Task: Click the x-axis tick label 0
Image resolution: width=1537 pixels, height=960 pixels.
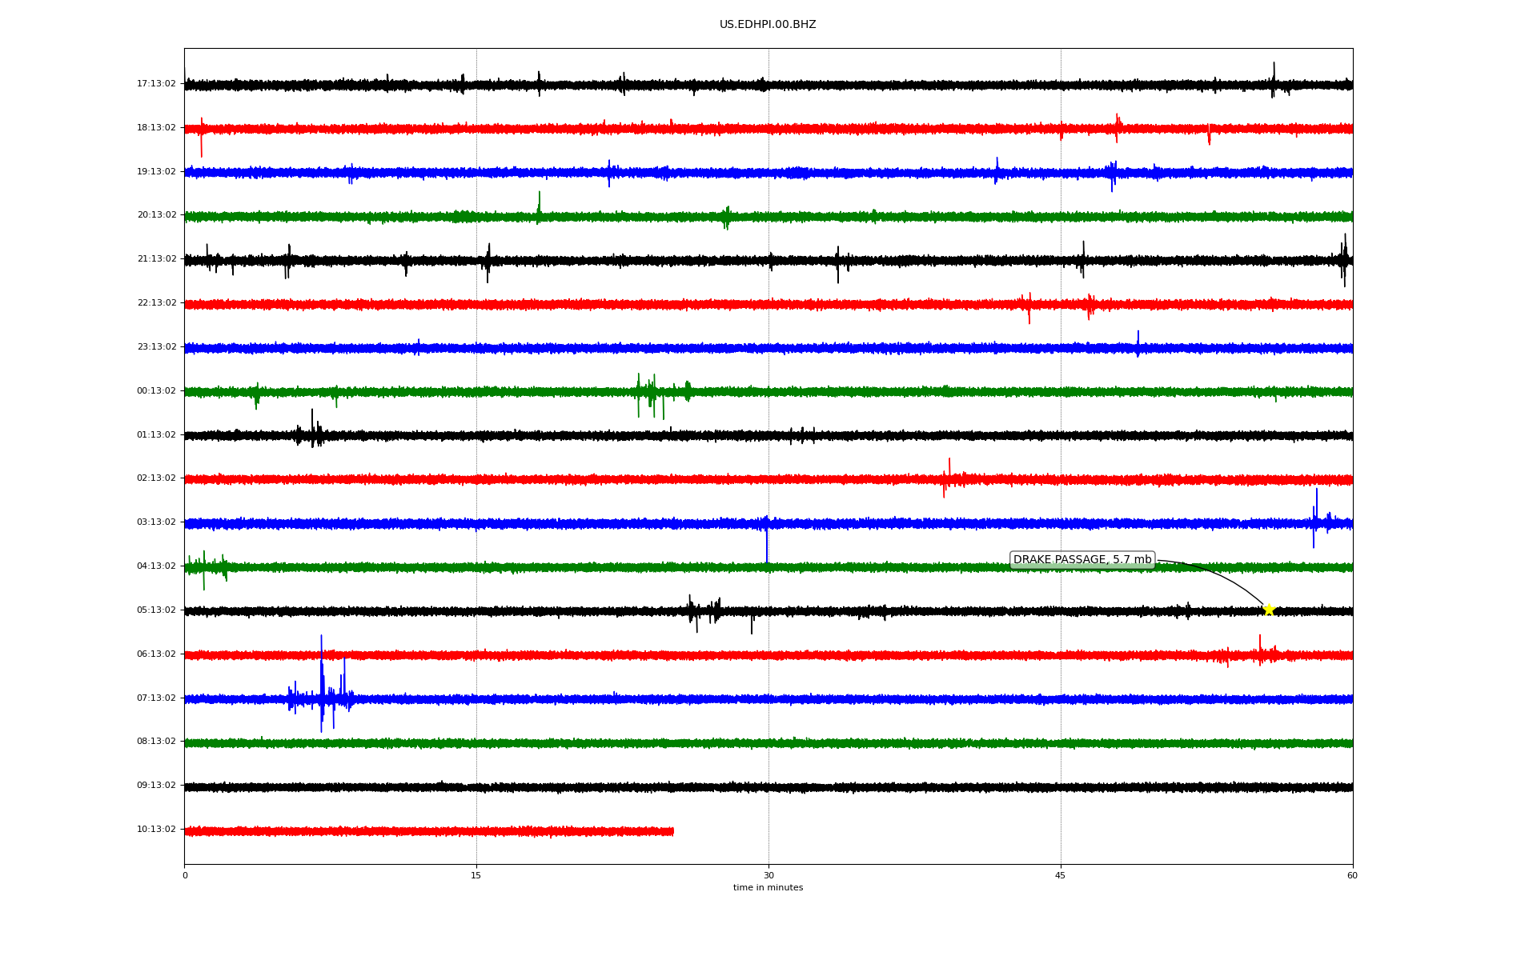Action: coord(185,876)
